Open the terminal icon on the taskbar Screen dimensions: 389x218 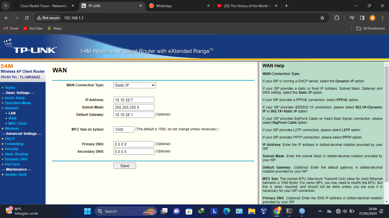tap(289, 211)
